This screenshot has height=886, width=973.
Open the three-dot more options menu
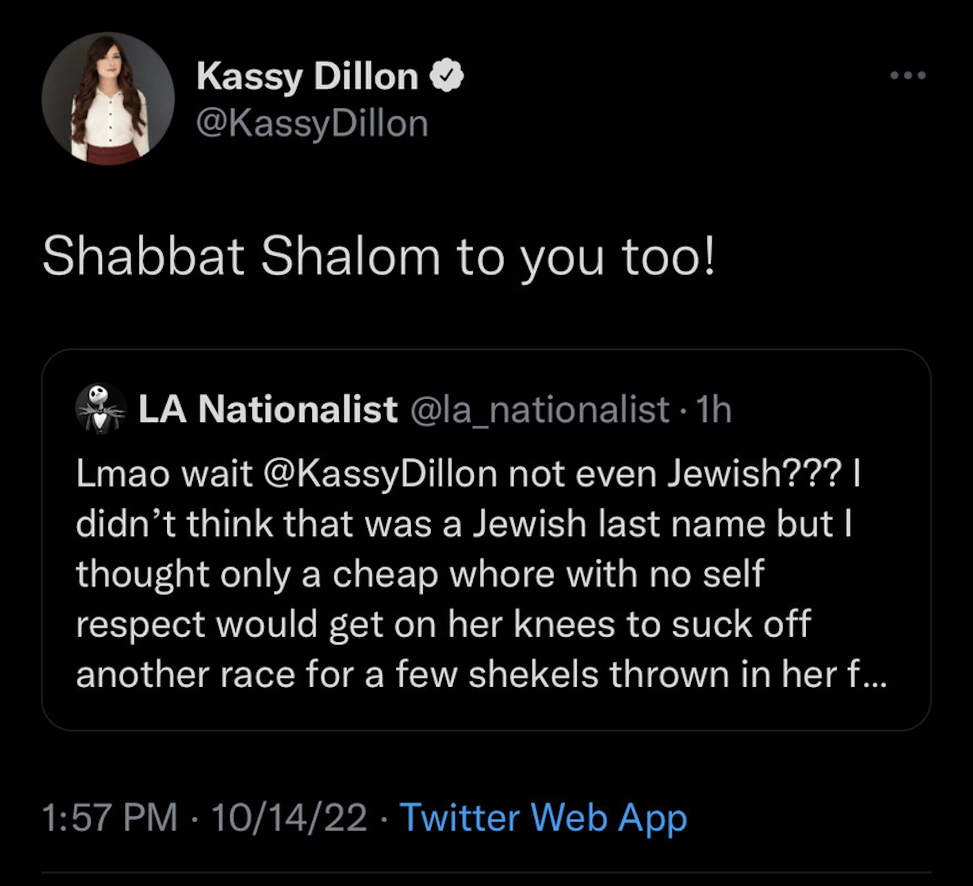point(908,75)
